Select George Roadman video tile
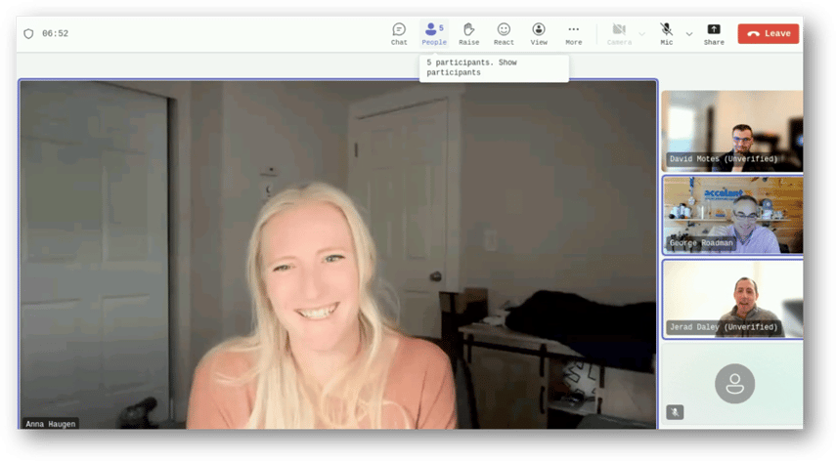Screen dimensions: 836x462 (732, 215)
